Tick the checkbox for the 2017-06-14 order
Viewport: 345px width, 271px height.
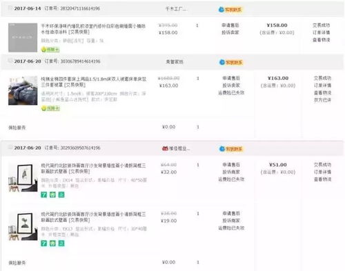[x=10, y=8]
